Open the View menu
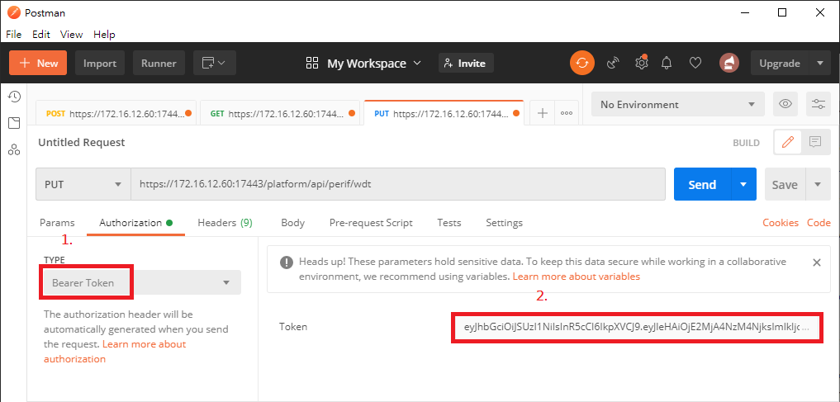This screenshot has height=402, width=840. pyautogui.click(x=71, y=35)
